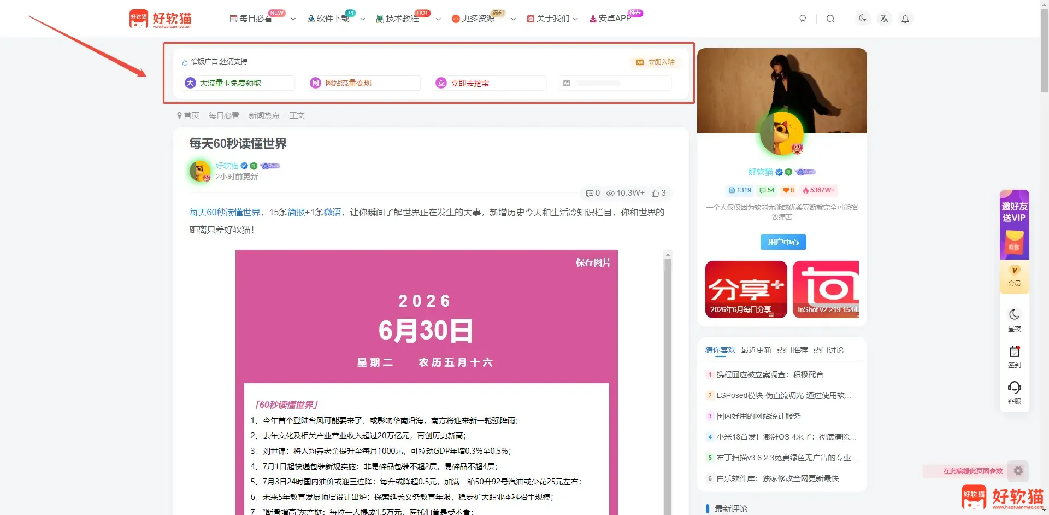Image resolution: width=1049 pixels, height=515 pixels.
Task: Open the language translate icon
Action: click(884, 19)
